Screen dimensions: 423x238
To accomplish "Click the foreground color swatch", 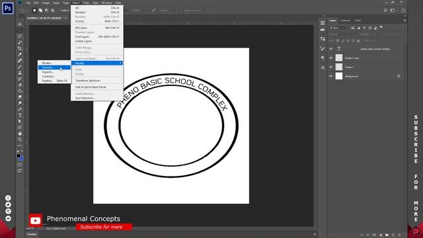I will 19,156.
